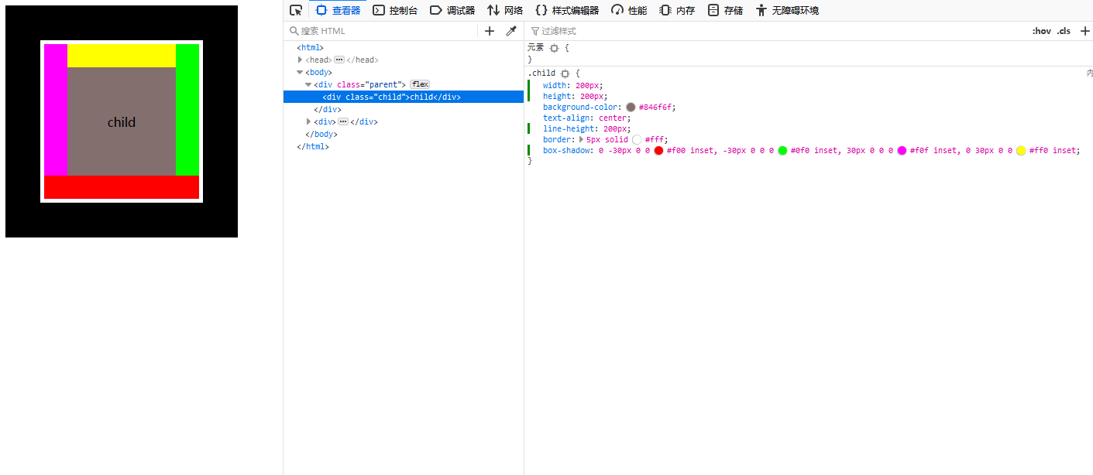Toggle the :hov pseudo-class panel
This screenshot has width=1093, height=475.
point(1042,30)
